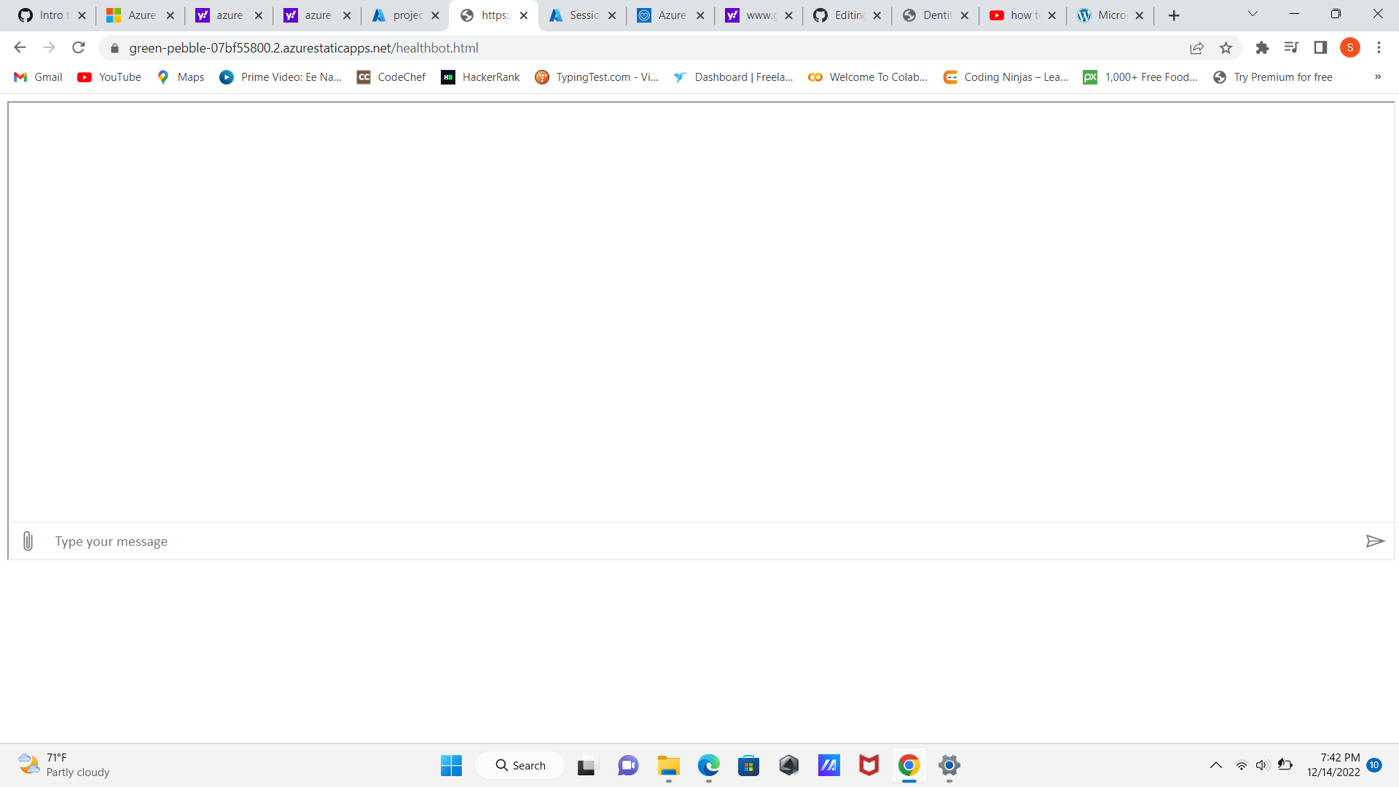Screen dimensions: 1399x787
Task: Open Chrome's three-dot menu
Action: tap(1379, 48)
